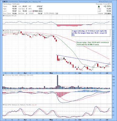Click the High value 19.55
The height and width of the screenshot is (121, 117).
(14, 9)
